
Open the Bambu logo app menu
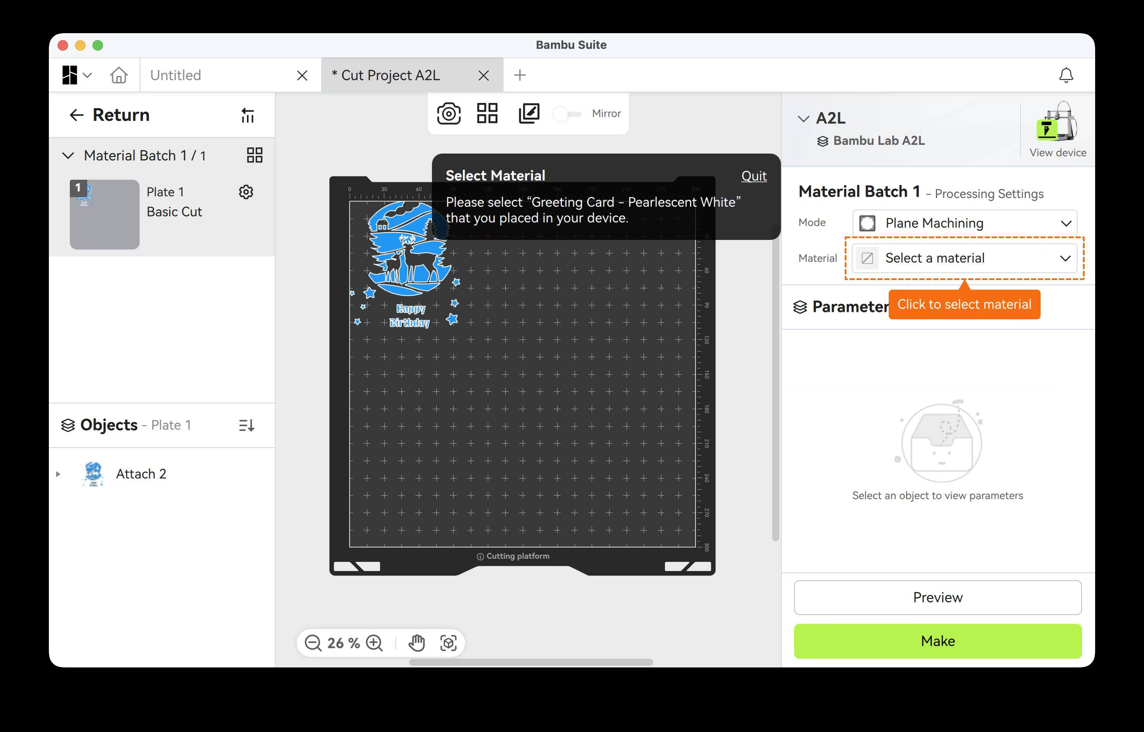click(x=76, y=75)
